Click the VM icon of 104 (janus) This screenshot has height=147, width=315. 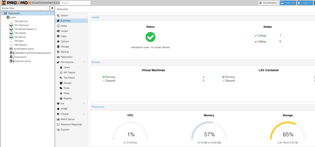tap(11, 37)
